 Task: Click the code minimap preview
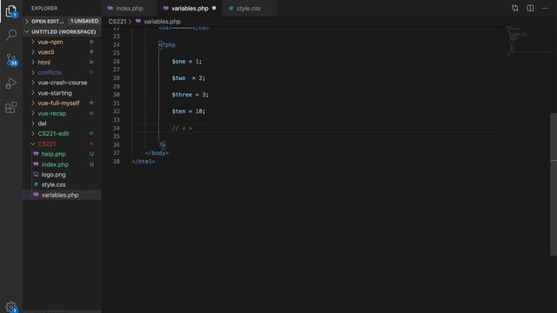click(527, 41)
